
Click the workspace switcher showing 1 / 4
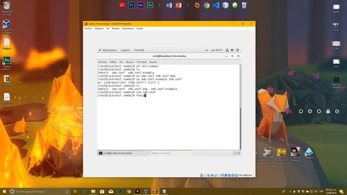click(x=237, y=153)
